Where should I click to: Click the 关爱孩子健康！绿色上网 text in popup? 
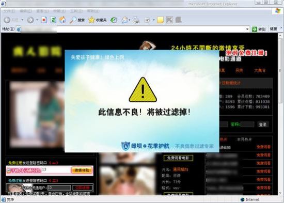(98, 57)
